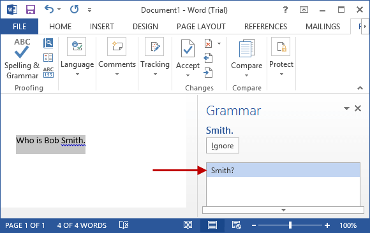This screenshot has height=233, width=370.
Task: Go to Previous change
Action: [x=209, y=58]
